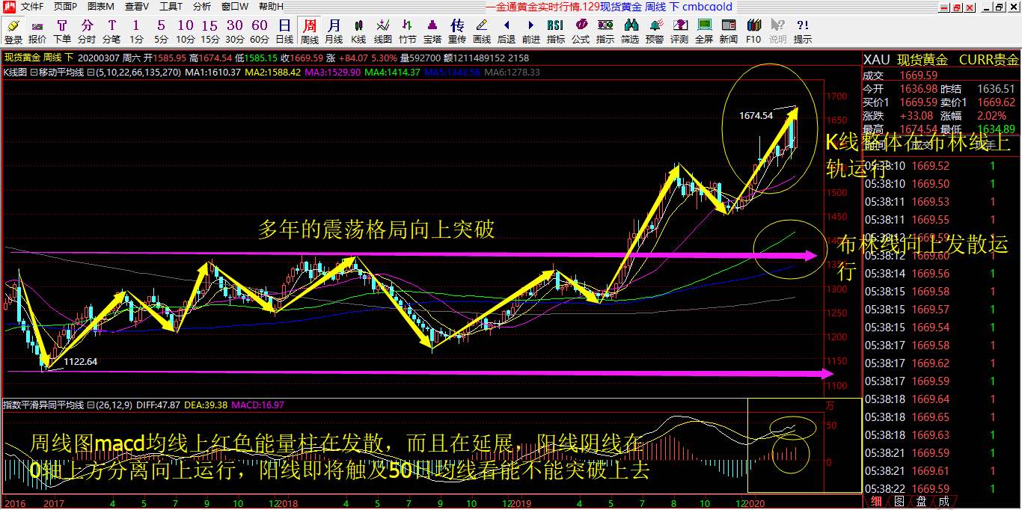Click the 指示 indication icon
1022x510 pixels.
(x=605, y=31)
